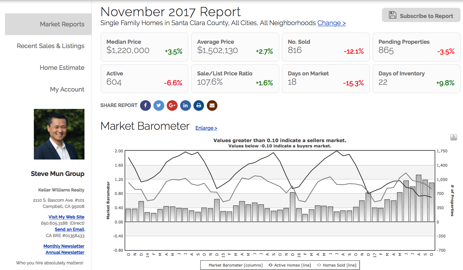Share report on Twitter
Image resolution: width=463 pixels, height=270 pixels.
[159, 106]
